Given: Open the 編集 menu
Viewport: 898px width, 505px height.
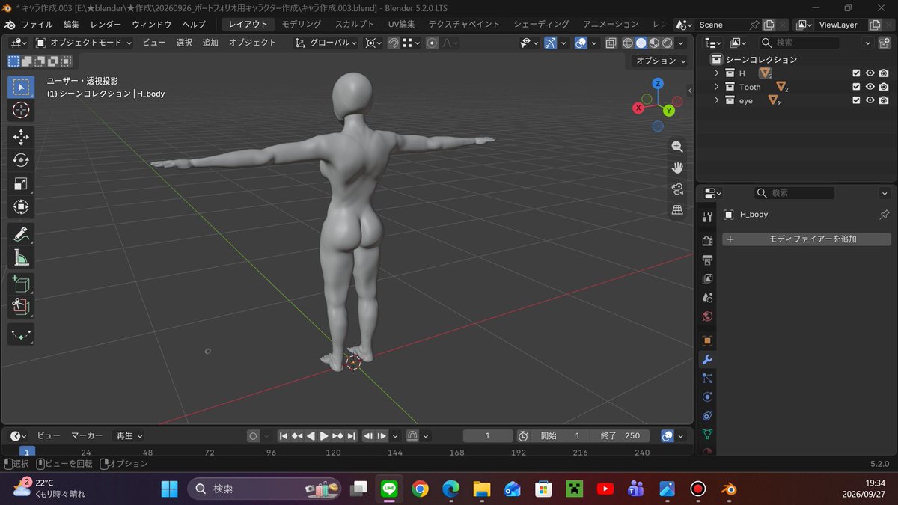Looking at the screenshot, I should coord(71,25).
